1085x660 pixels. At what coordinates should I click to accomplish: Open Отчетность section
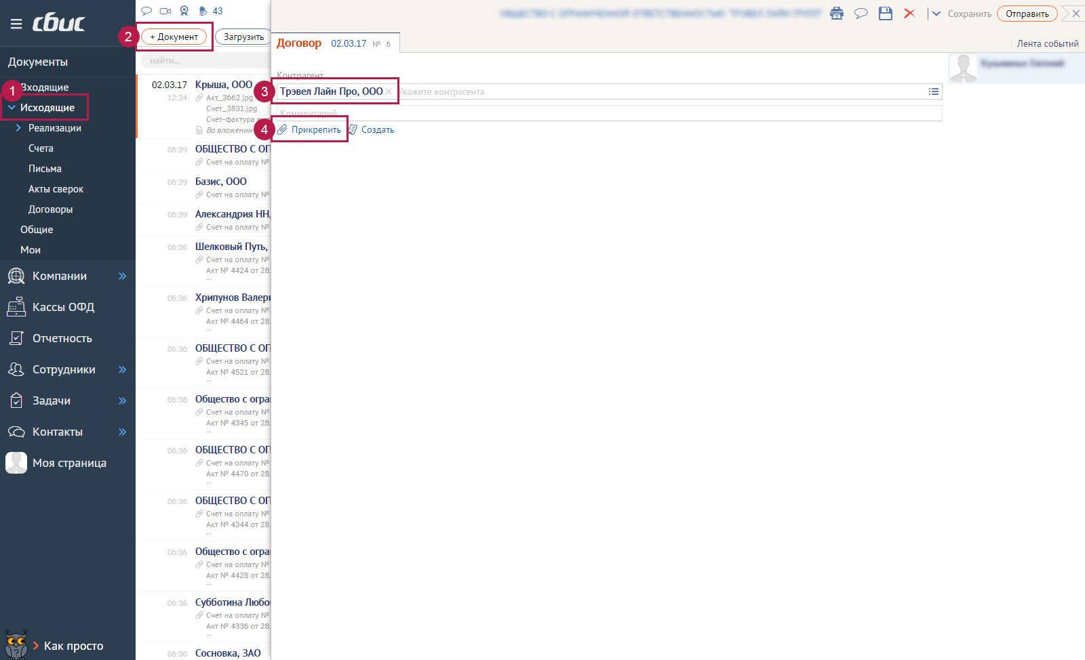click(x=62, y=338)
